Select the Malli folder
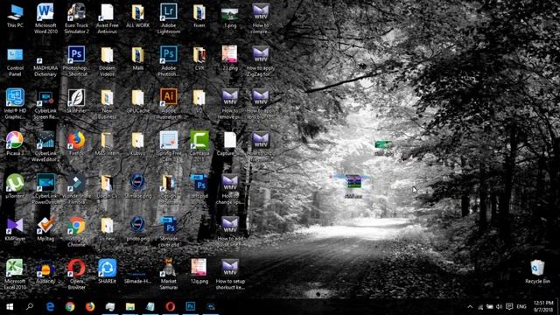This screenshot has width=560, height=315. pos(138,59)
